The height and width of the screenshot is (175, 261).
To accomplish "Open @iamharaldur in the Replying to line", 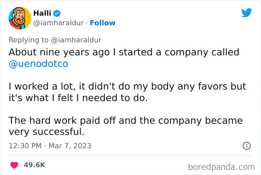I will (x=76, y=40).
